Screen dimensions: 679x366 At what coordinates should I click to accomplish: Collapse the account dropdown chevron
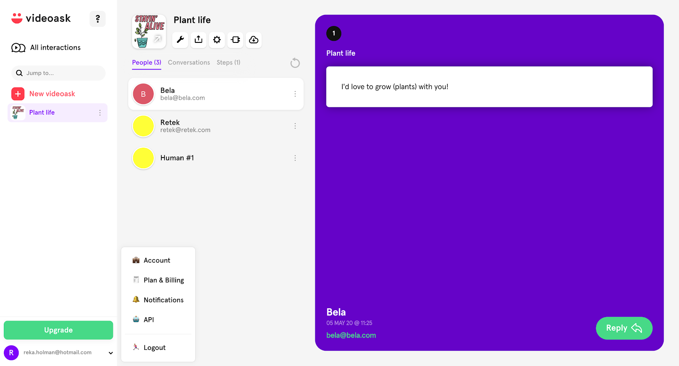coord(111,353)
